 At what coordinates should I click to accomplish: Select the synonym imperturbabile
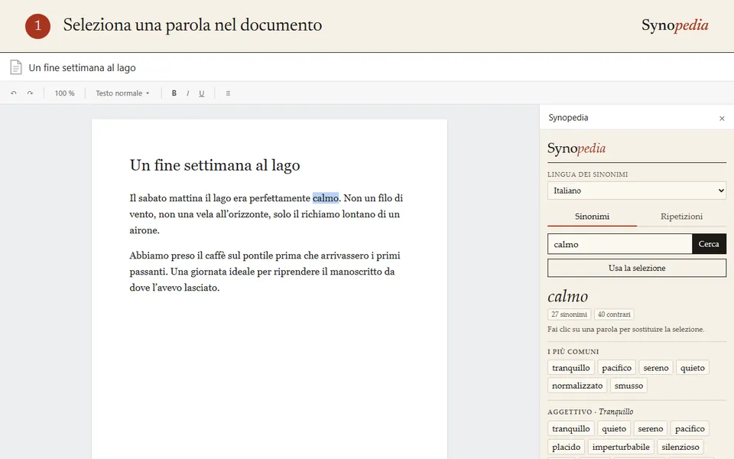pyautogui.click(x=621, y=447)
